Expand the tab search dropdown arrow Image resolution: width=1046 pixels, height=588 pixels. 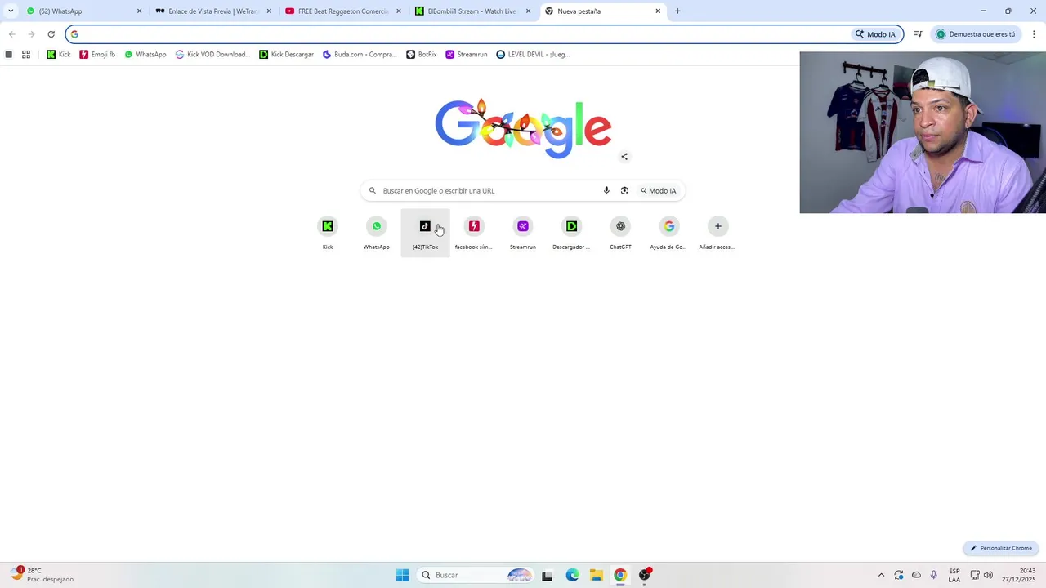[x=11, y=11]
